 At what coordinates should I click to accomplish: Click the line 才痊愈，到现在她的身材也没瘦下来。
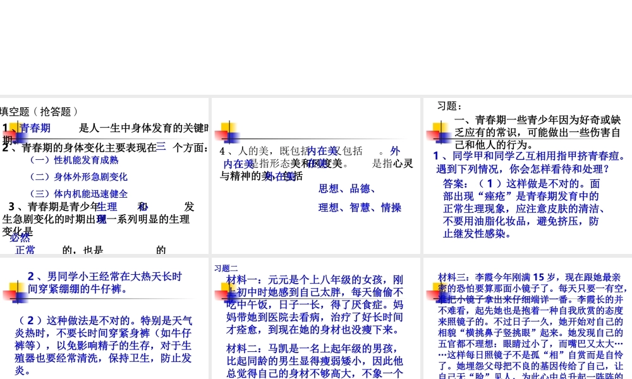313,330
